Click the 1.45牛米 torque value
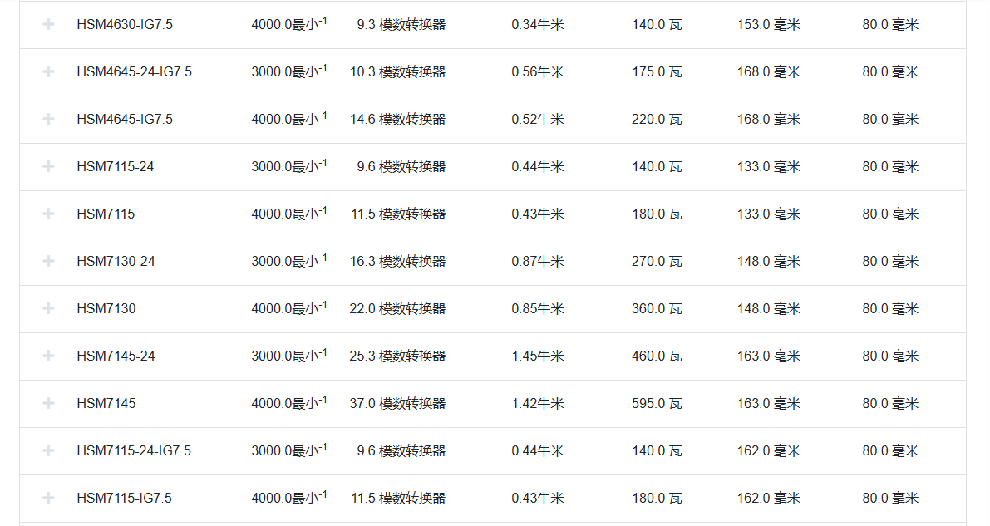 point(537,356)
